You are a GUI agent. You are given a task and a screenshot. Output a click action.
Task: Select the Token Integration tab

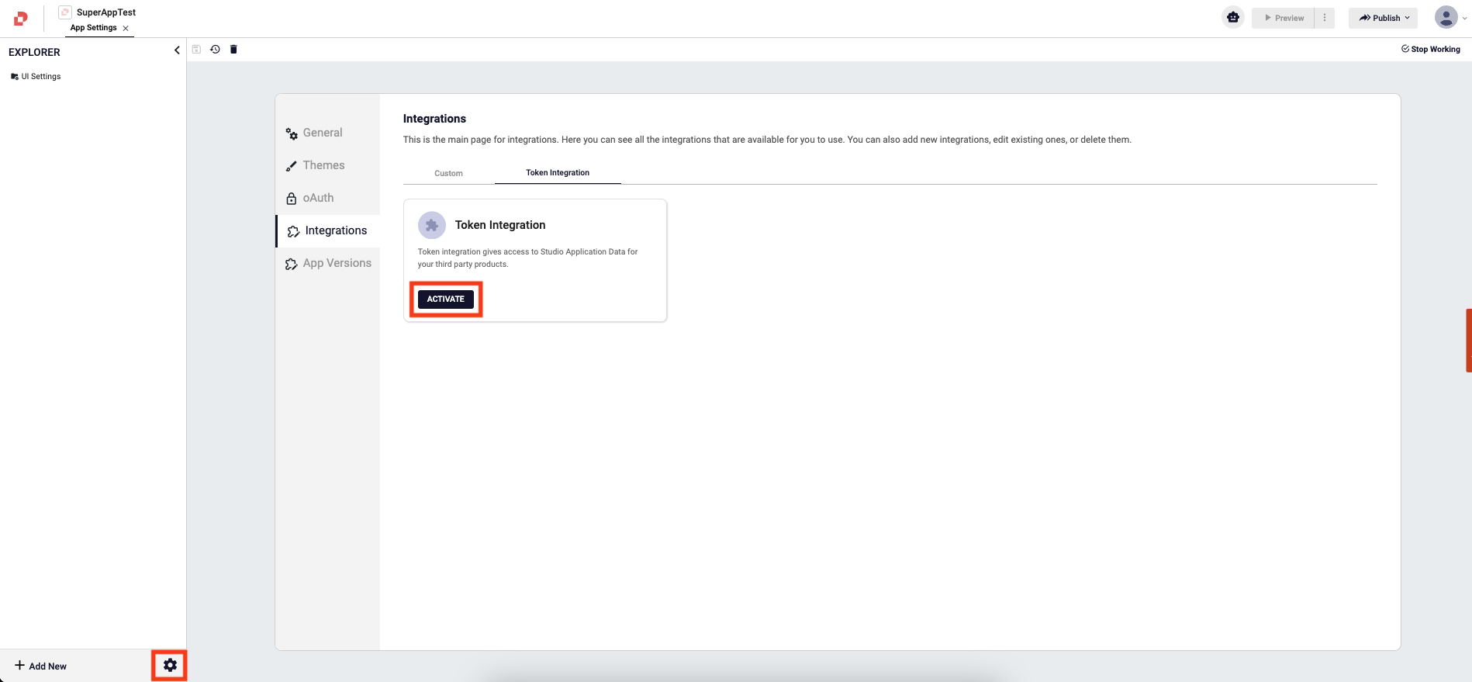558,173
